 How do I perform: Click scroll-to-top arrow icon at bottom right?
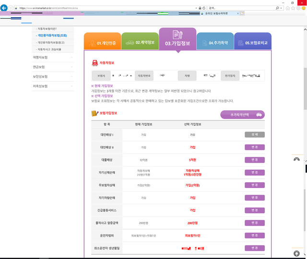296,253
